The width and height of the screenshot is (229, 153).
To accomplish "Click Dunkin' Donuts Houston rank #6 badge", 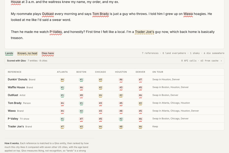I will pyautogui.click(x=121, y=79).
